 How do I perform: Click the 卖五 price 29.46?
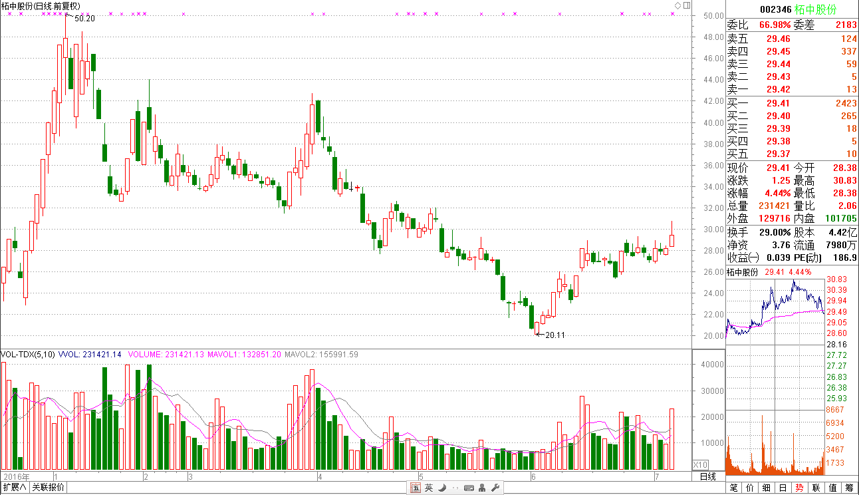779,39
